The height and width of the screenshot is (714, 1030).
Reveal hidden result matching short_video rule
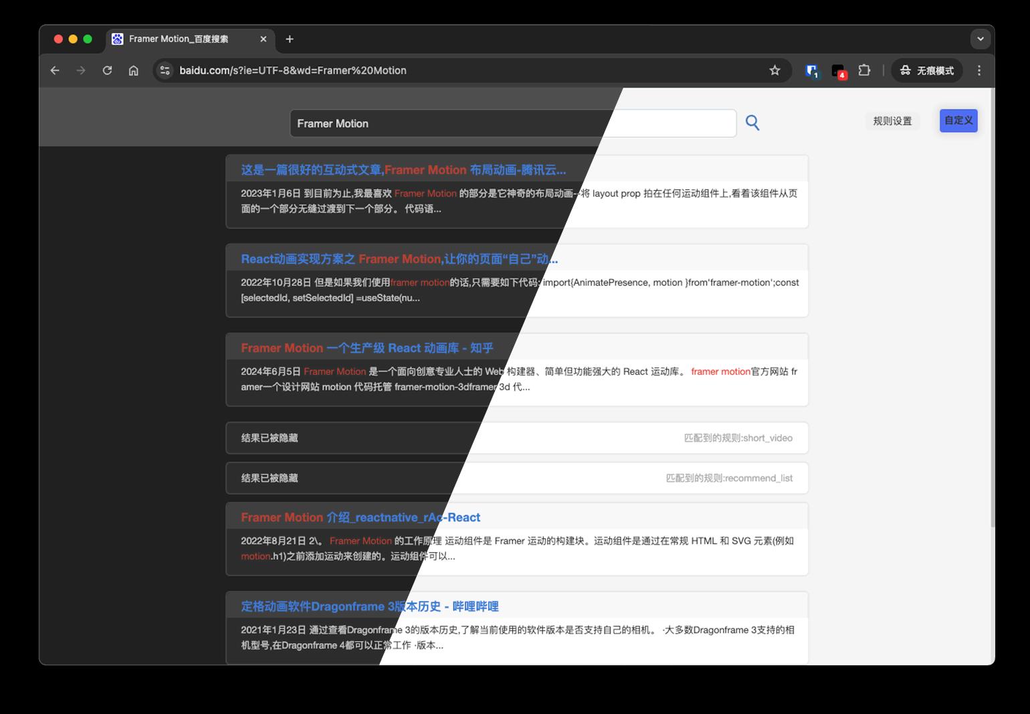point(517,438)
